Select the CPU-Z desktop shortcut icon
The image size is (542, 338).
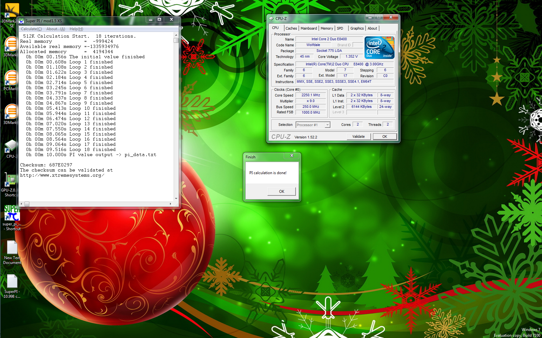click(10, 149)
